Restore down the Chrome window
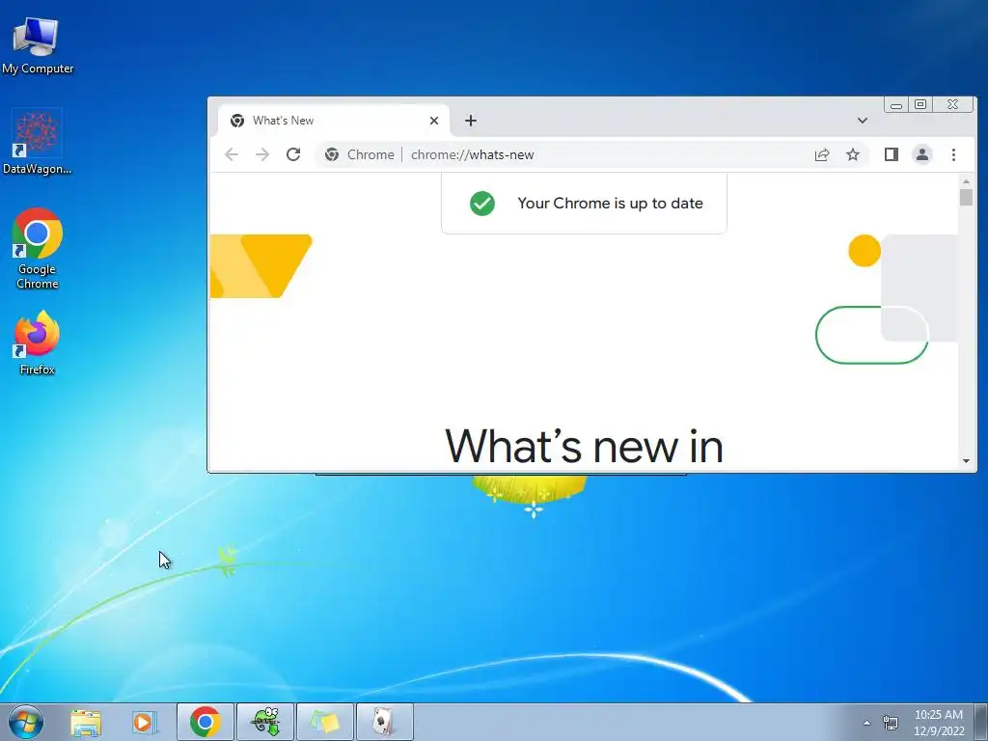Screen dimensions: 988x741 (919, 104)
